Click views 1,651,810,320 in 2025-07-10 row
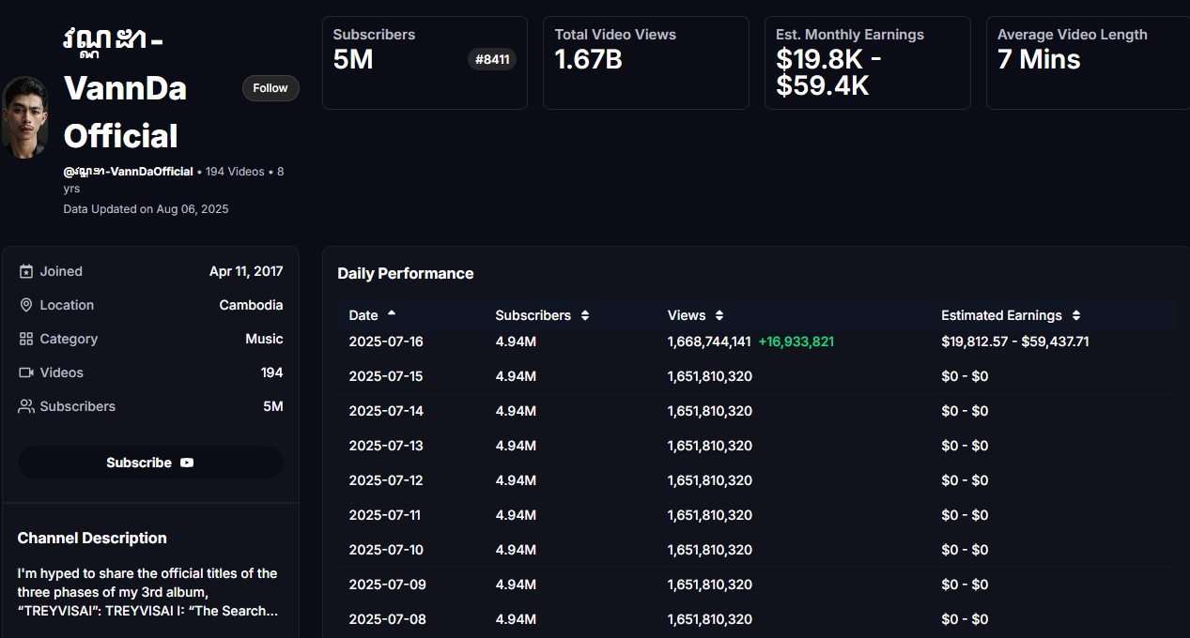 click(710, 550)
